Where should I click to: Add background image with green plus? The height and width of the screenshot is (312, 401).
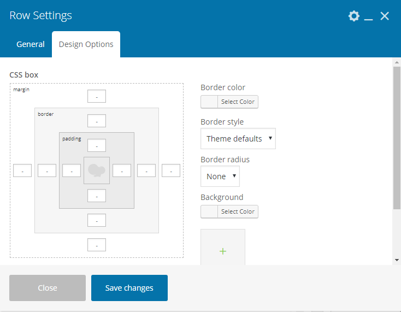click(223, 251)
